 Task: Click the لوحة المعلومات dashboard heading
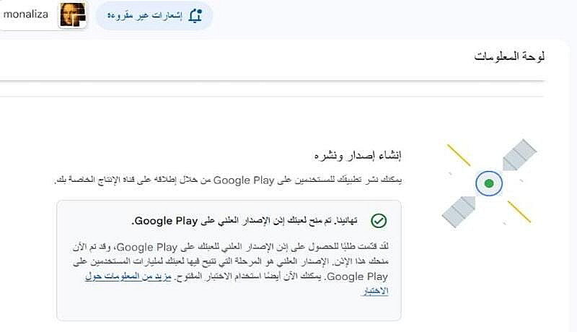[508, 57]
